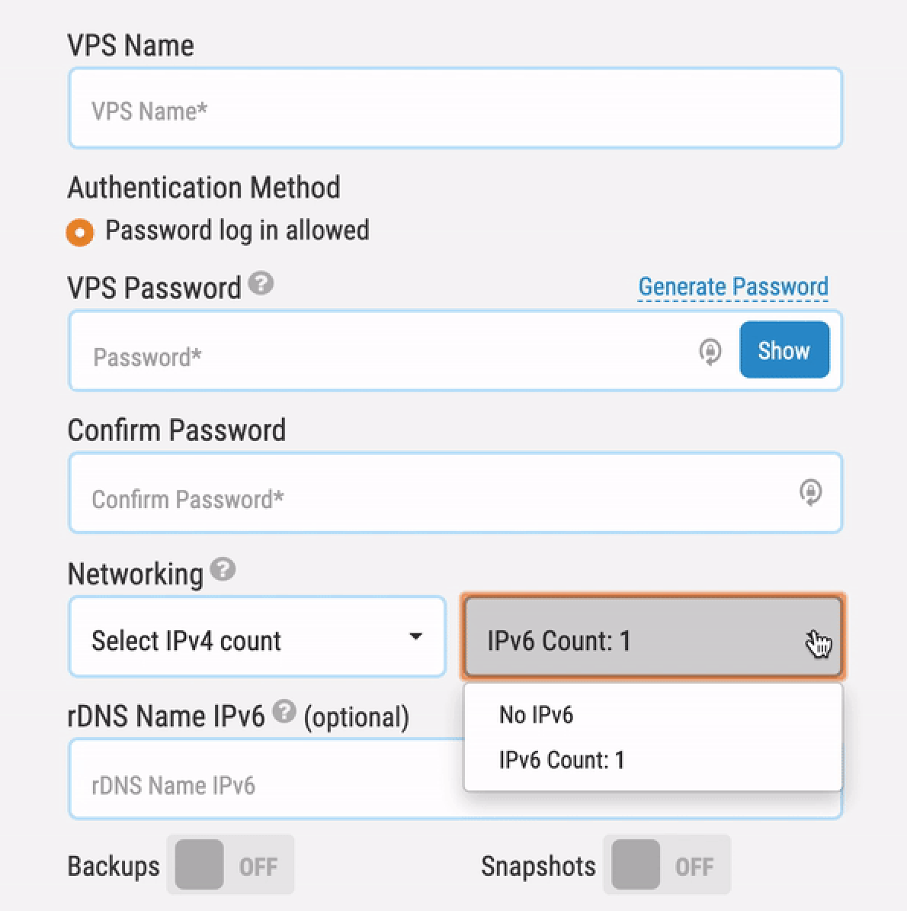907x911 pixels.
Task: Click the Generate Password link
Action: pos(732,286)
